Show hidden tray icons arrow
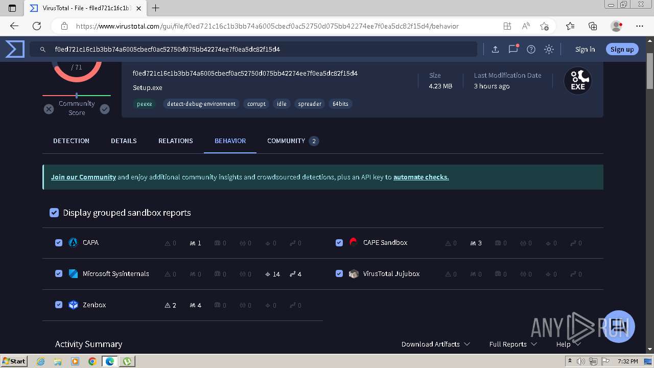This screenshot has width=654, height=368. click(570, 361)
